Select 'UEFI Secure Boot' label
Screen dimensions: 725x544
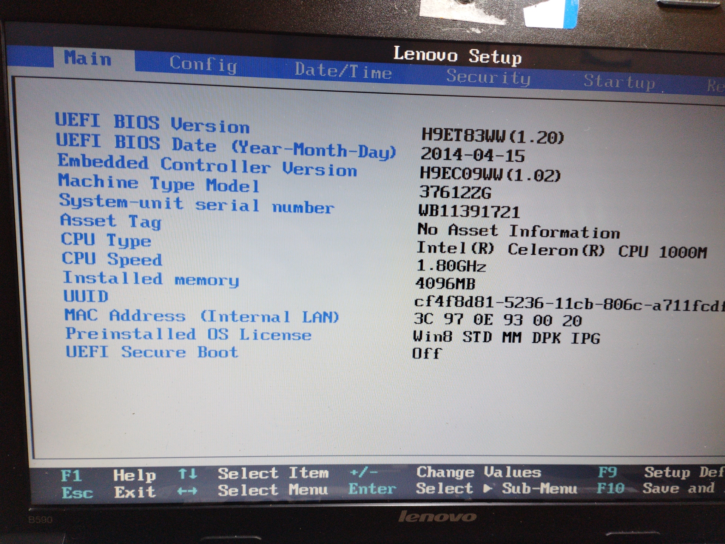coord(152,352)
